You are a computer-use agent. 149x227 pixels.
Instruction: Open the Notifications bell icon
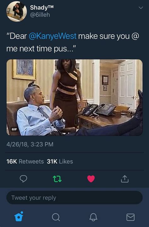tap(93, 217)
